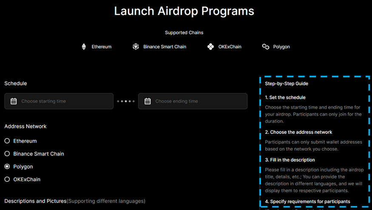Select Binance Smart Chain radio option
Viewport: 372px width, 210px height.
coord(7,154)
